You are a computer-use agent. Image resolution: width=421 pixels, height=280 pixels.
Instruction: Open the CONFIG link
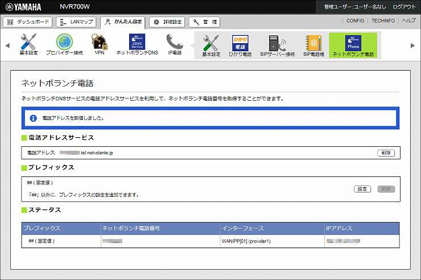(355, 20)
